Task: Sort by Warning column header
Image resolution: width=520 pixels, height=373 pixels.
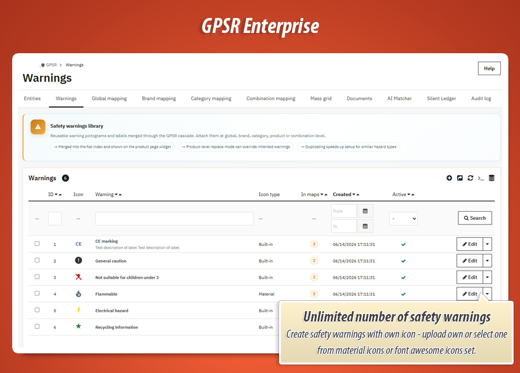Action: pyautogui.click(x=109, y=194)
